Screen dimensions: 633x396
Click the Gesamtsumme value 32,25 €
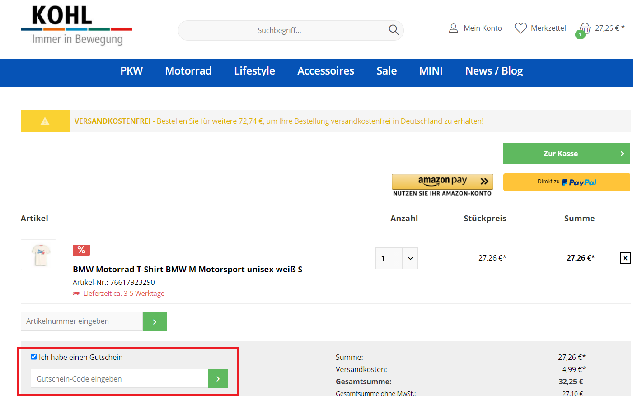(x=571, y=382)
